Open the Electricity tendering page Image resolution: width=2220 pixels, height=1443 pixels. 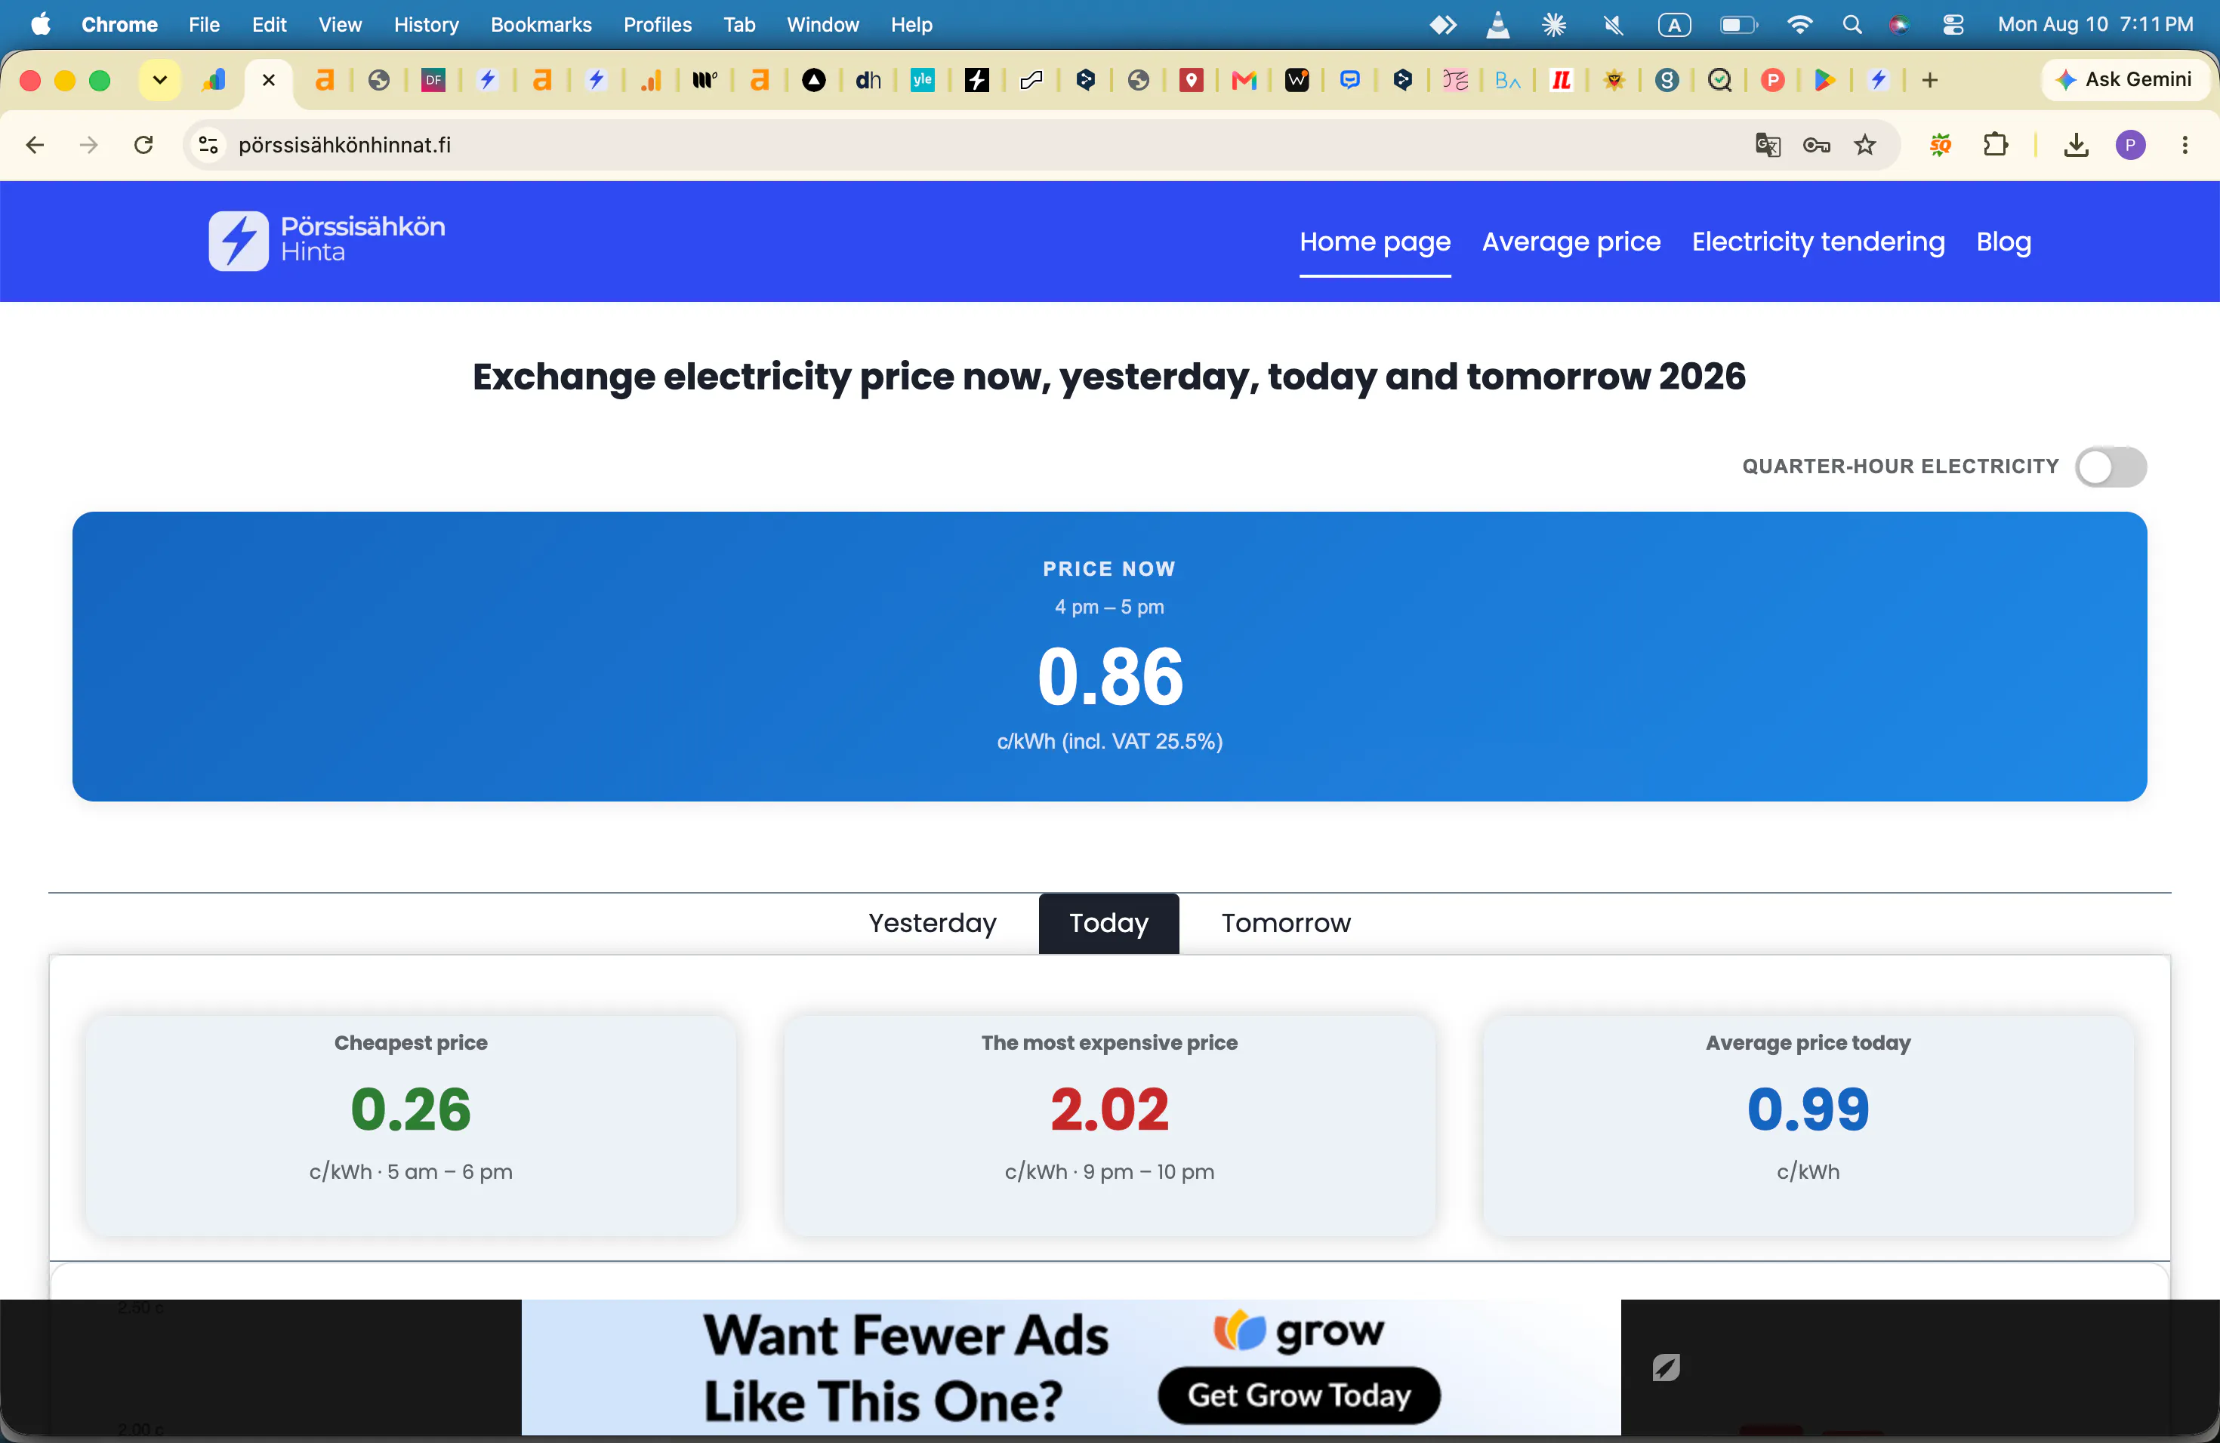(x=1818, y=242)
